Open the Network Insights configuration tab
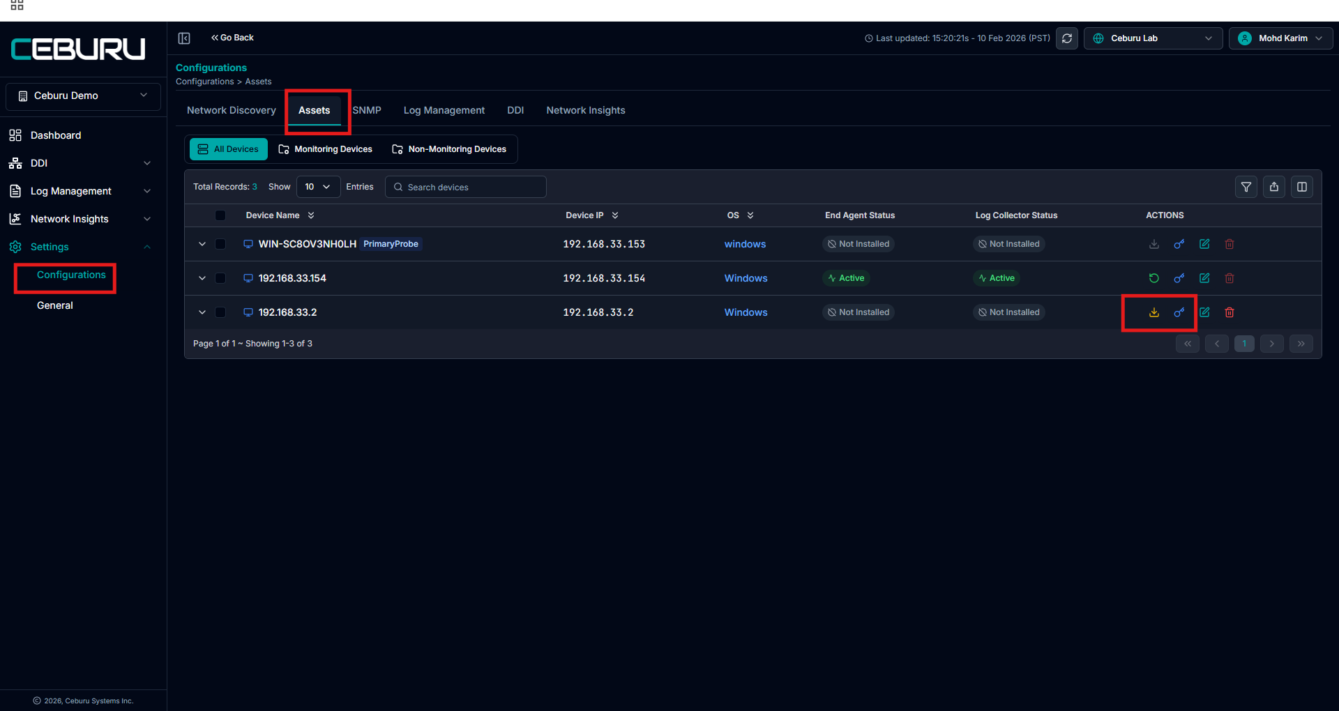1339x711 pixels. 586,110
